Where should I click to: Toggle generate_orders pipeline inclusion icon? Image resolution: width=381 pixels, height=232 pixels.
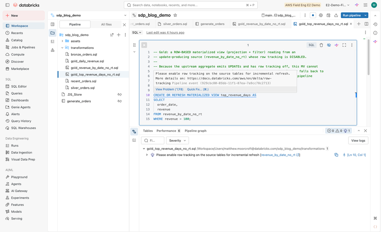pos(119,101)
